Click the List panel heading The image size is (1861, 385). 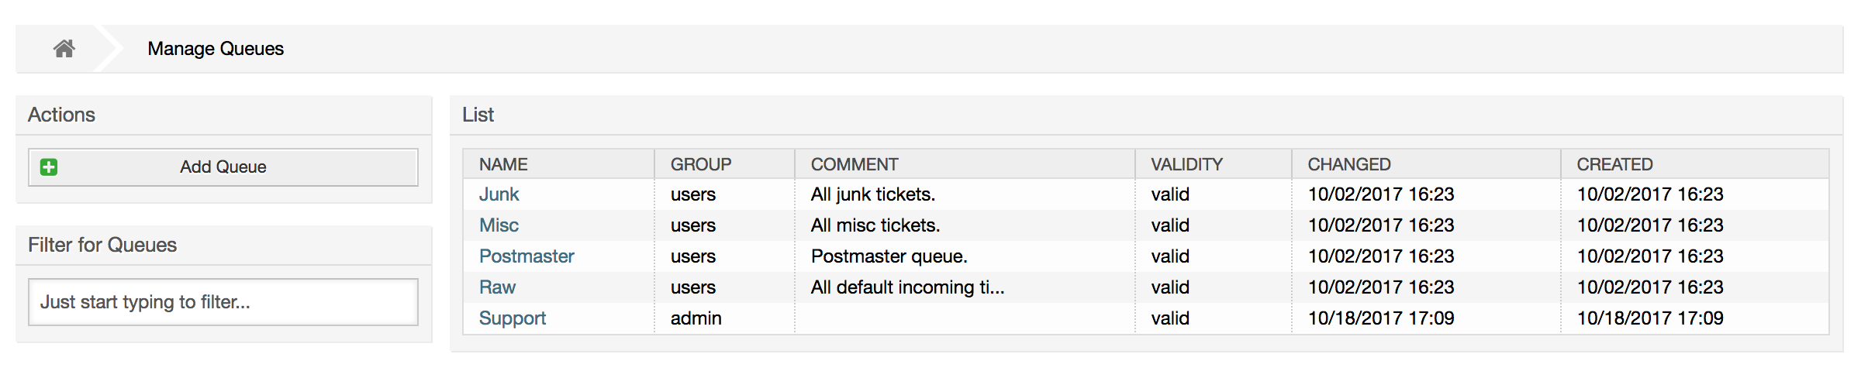(x=478, y=115)
